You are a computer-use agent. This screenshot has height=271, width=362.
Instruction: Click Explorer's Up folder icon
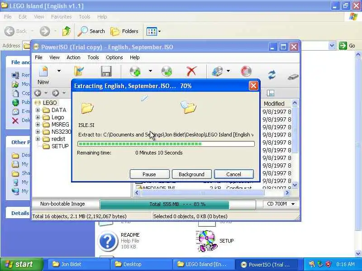click(67, 31)
